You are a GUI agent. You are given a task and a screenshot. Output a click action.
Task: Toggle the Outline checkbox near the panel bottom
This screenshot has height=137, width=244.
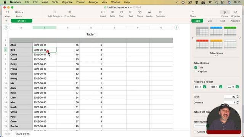coord(195,132)
